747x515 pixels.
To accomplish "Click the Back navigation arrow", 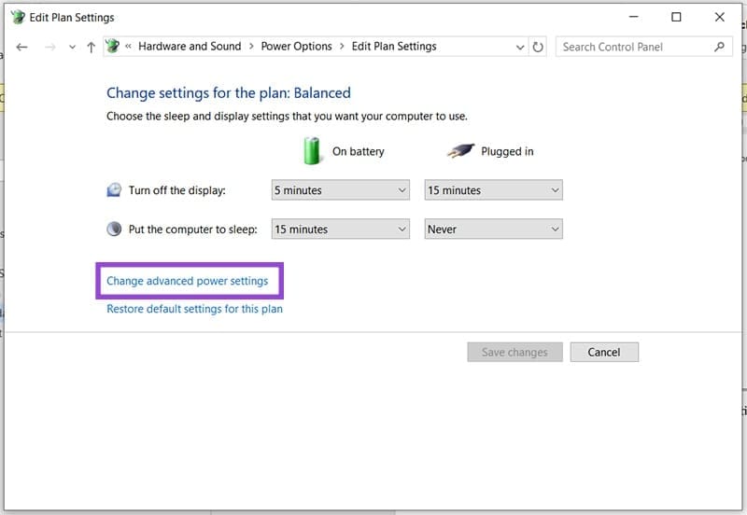I will 21,48.
